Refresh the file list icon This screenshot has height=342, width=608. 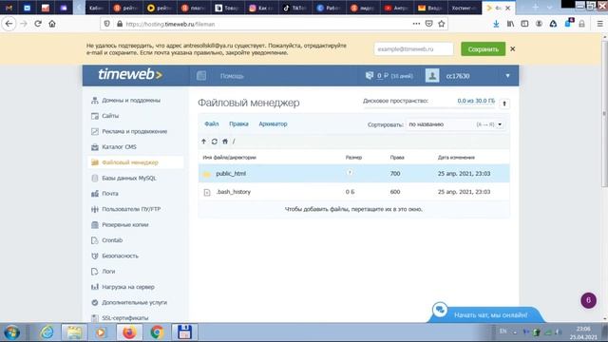click(x=215, y=142)
